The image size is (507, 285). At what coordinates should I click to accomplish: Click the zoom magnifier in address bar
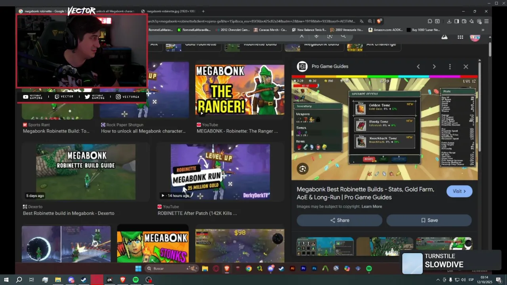point(370,21)
